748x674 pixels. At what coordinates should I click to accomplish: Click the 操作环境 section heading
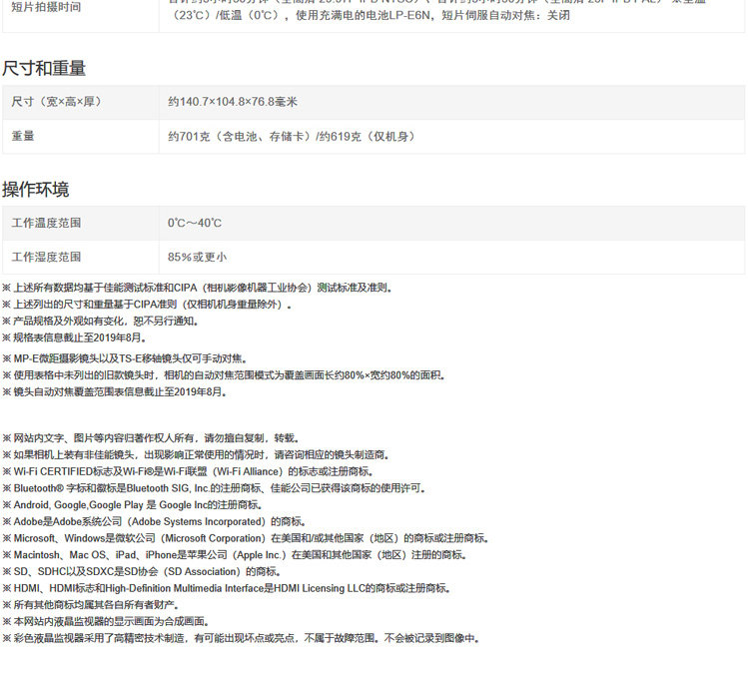point(36,190)
